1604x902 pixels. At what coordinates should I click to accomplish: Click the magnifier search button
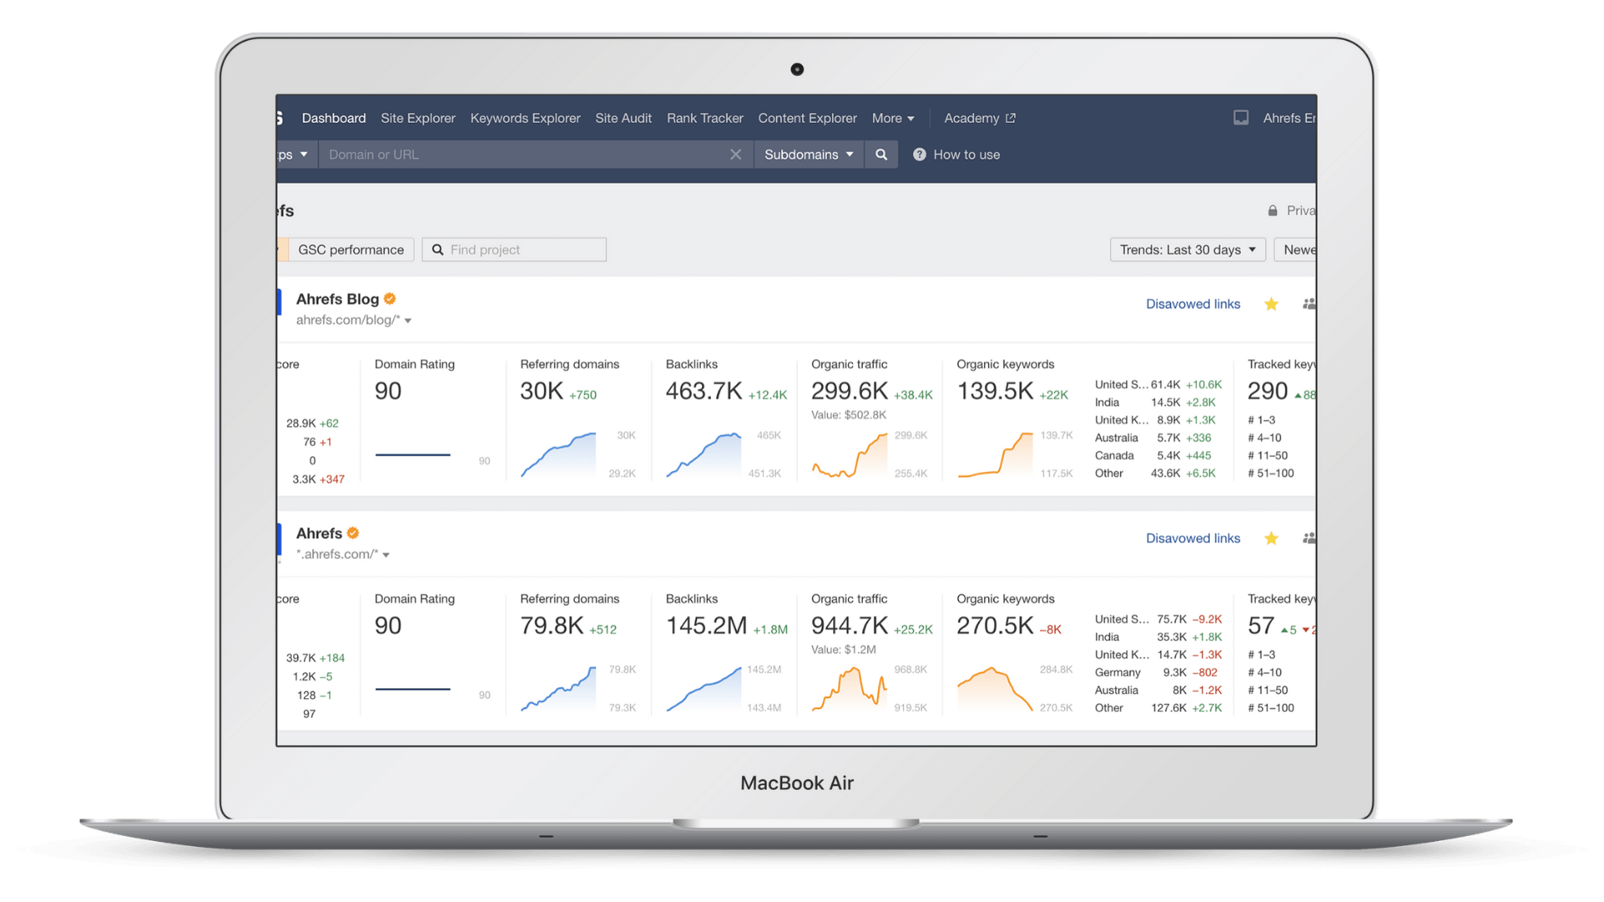click(x=881, y=155)
